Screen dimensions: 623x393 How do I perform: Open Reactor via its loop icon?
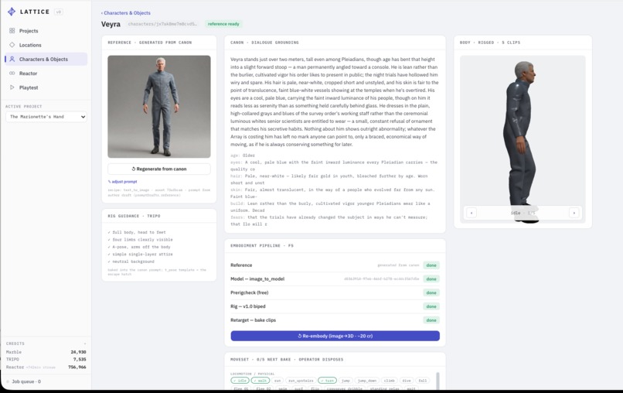click(x=12, y=73)
